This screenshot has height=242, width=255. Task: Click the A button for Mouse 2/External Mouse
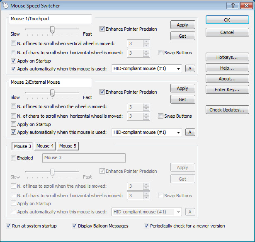coord(190,132)
